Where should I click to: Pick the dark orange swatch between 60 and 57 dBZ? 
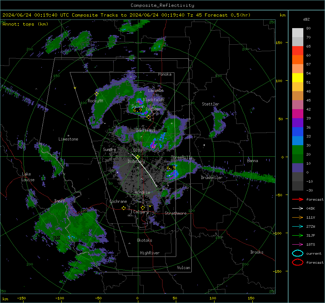[298, 60]
